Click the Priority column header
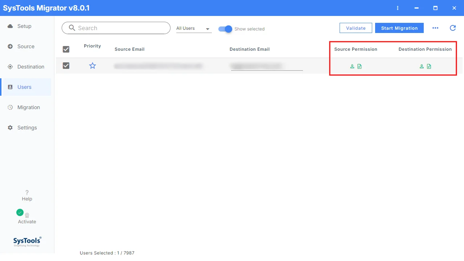The width and height of the screenshot is (464, 261). 93,46
